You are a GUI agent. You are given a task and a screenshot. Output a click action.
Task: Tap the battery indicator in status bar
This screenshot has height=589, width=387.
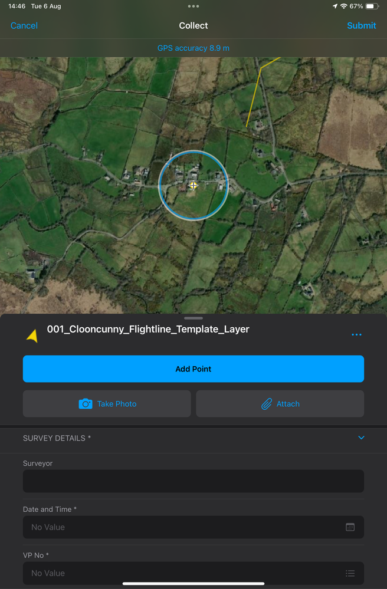coord(372,6)
